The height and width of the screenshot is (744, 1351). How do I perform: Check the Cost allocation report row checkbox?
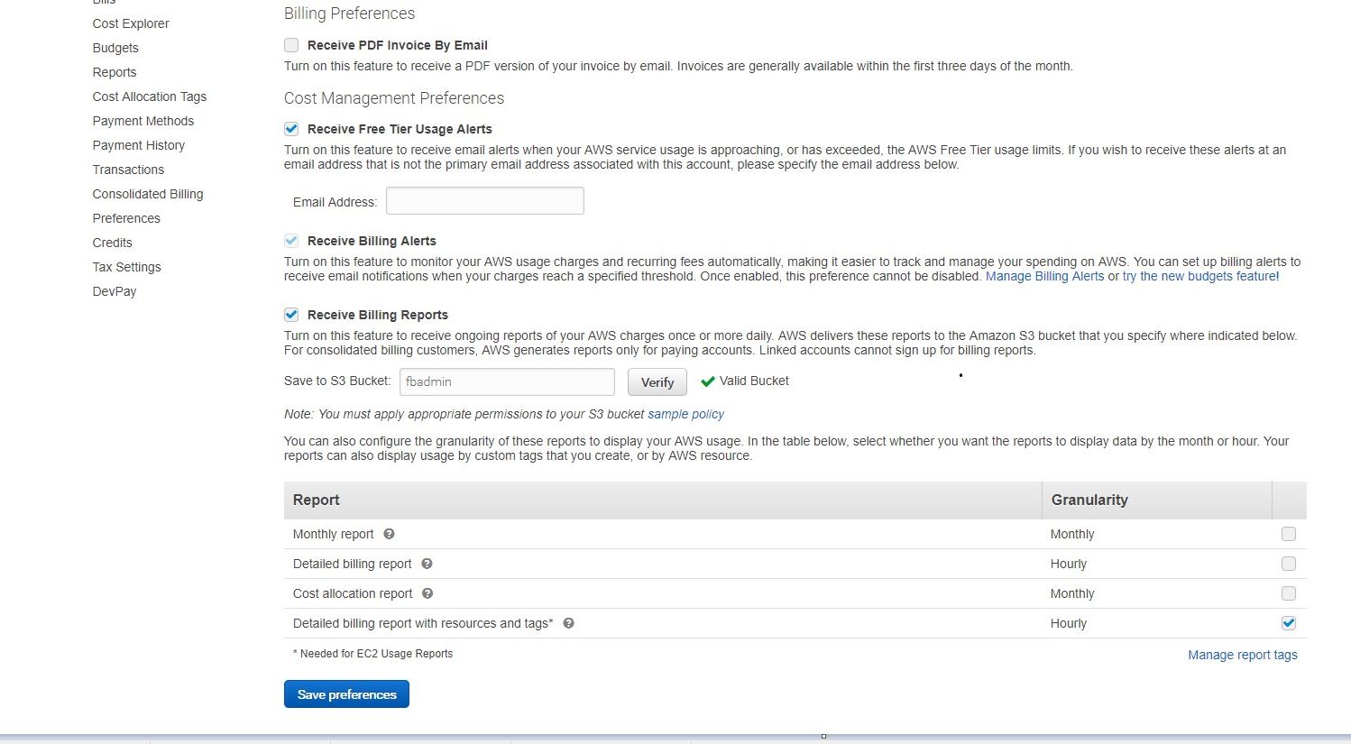(1289, 593)
